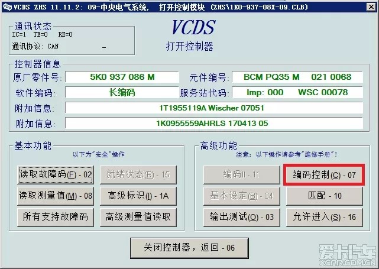Click the 服务站代码 label

coord(204,93)
